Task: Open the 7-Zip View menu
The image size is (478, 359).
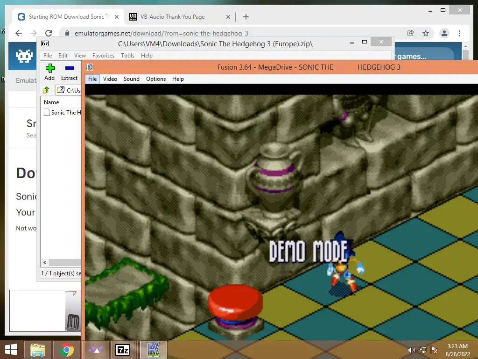Action: (80, 56)
